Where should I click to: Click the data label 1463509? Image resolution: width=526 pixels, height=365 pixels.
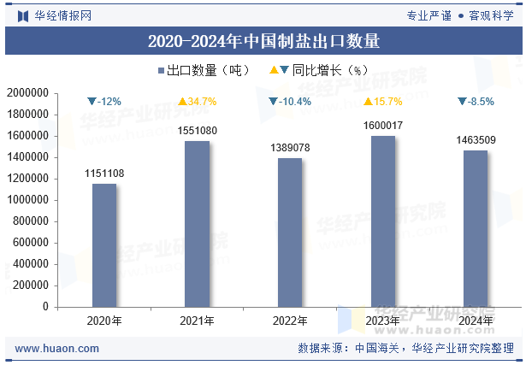[x=476, y=140]
